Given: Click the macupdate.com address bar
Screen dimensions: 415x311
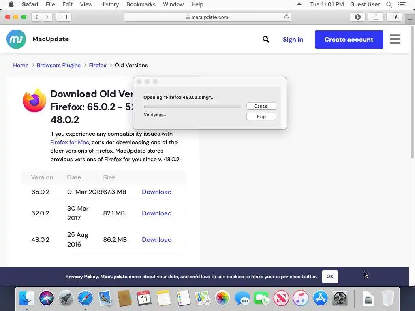Looking at the screenshot, I should (207, 17).
